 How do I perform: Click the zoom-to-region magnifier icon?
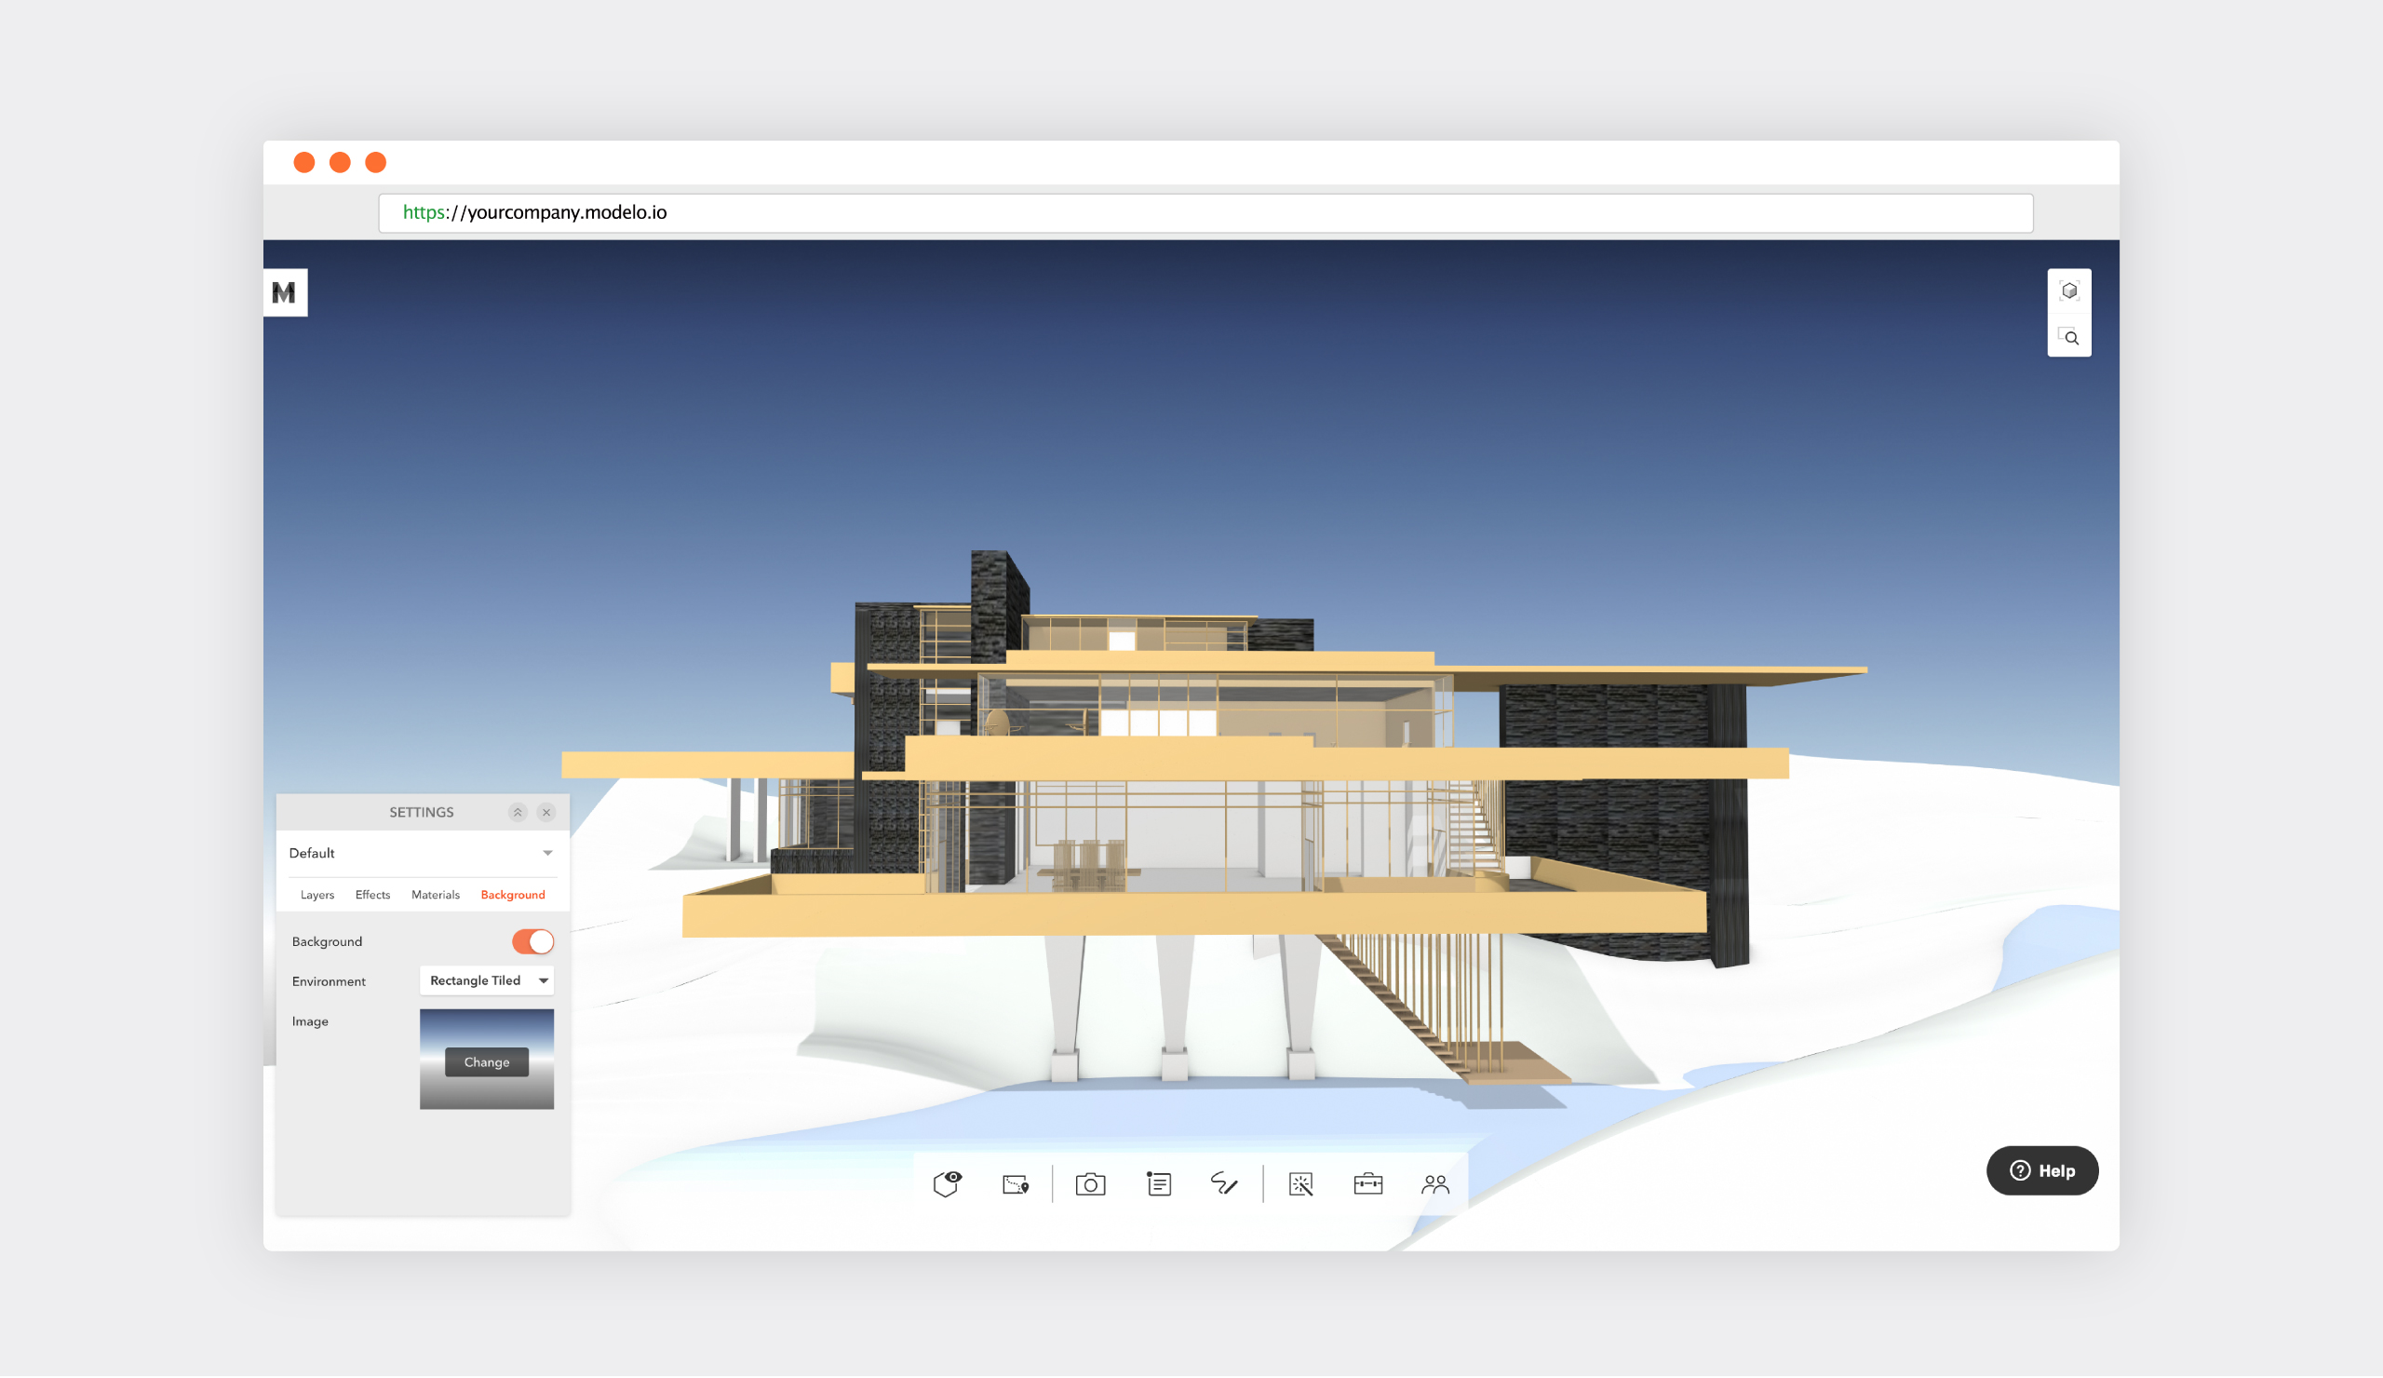(x=2069, y=337)
